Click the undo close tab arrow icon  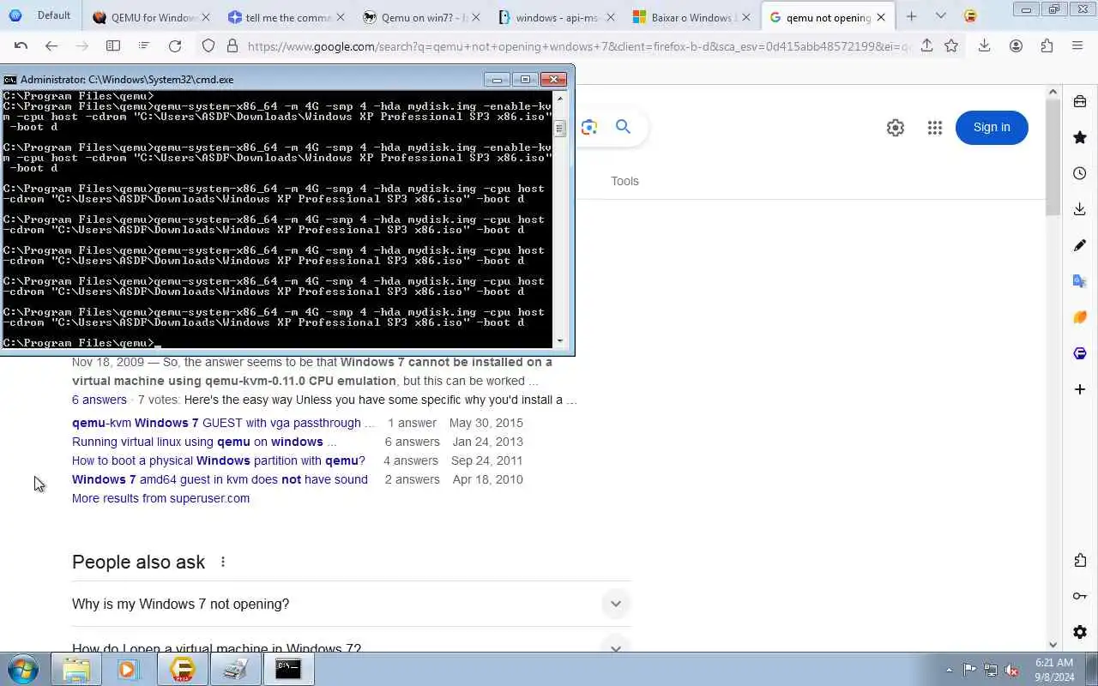21,46
